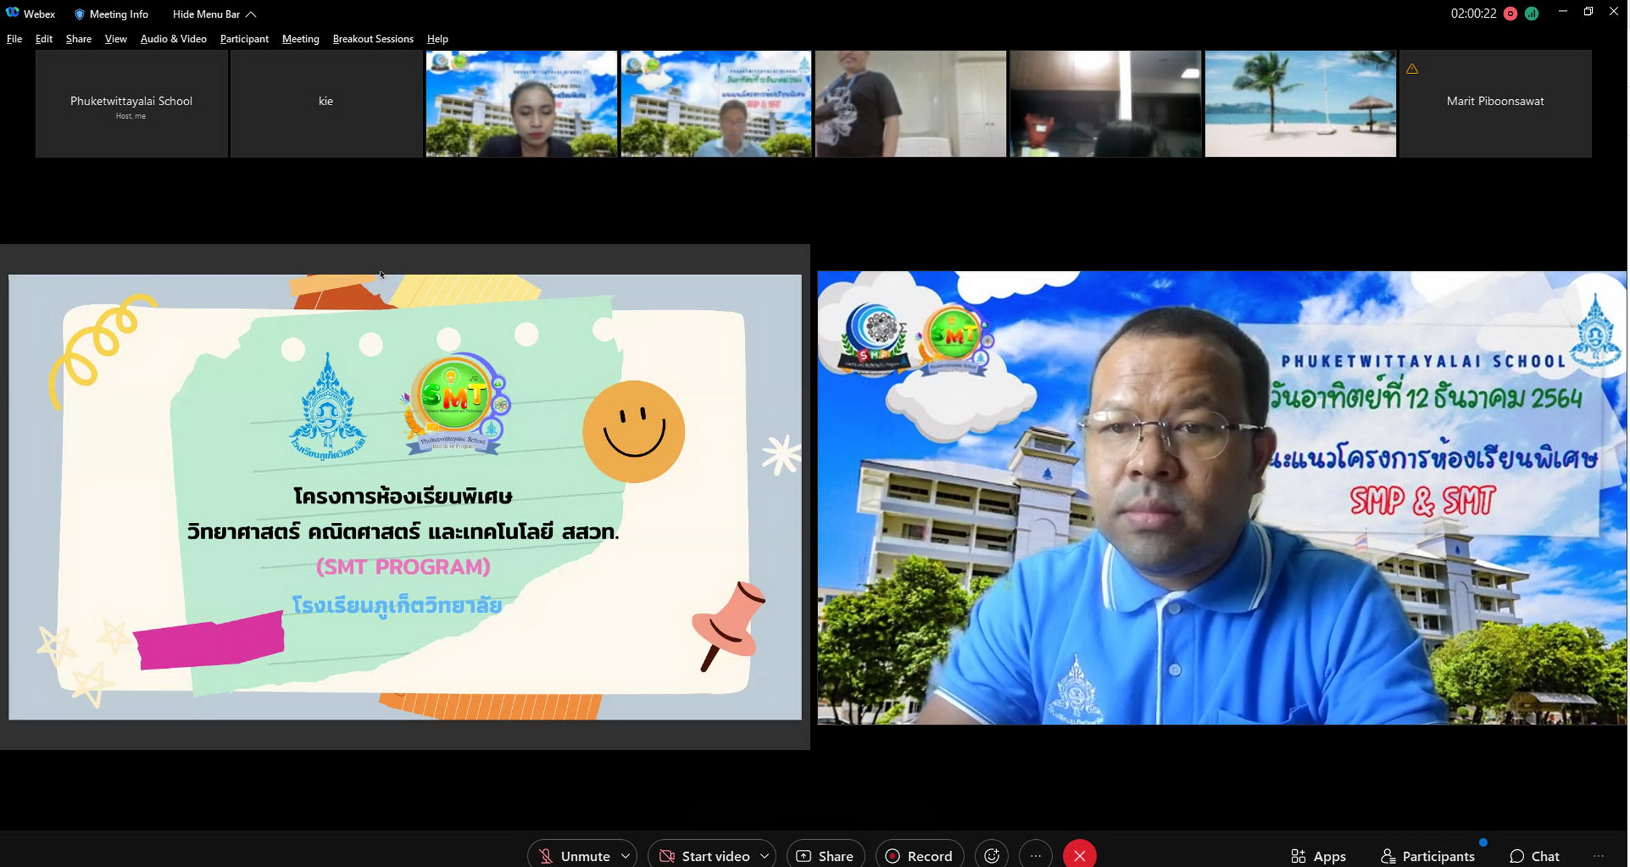Viewport: 1630px width, 867px height.
Task: Select the woman's video thumbnail
Action: pos(521,104)
